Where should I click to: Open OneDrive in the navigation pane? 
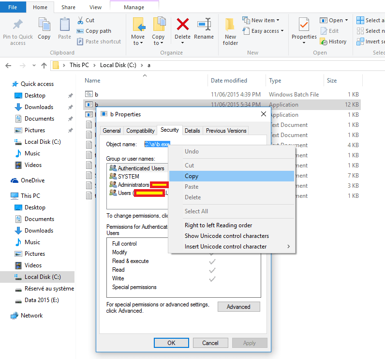click(28, 180)
